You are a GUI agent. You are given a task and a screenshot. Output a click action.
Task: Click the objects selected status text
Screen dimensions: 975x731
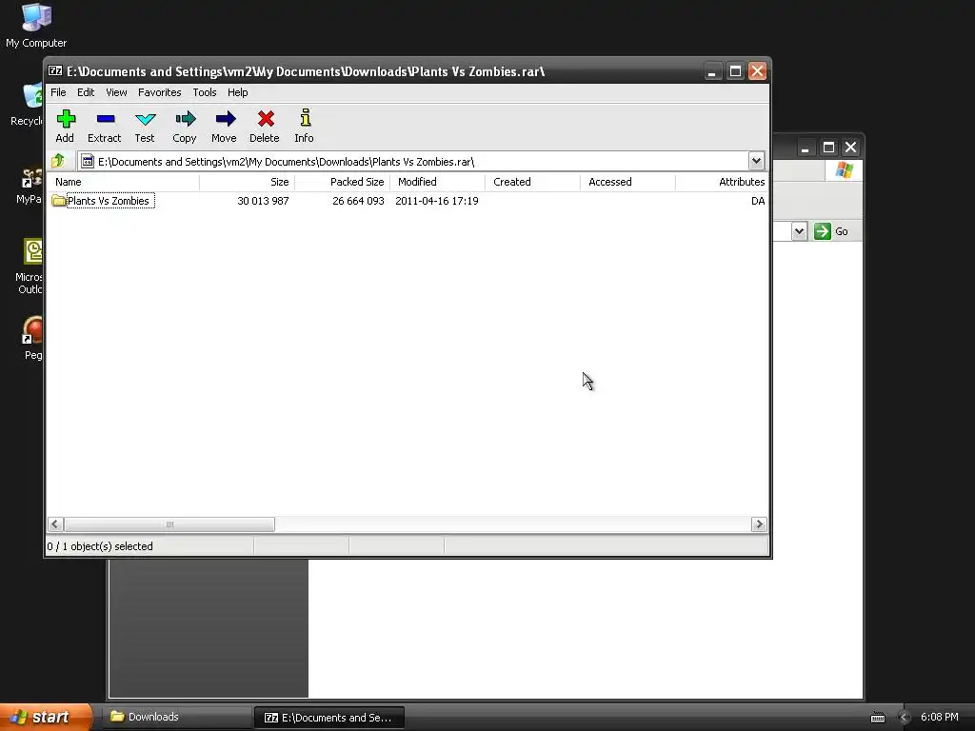100,545
